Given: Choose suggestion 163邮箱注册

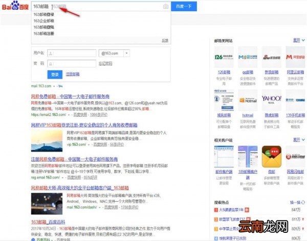Looking at the screenshot, I should (x=43, y=33).
